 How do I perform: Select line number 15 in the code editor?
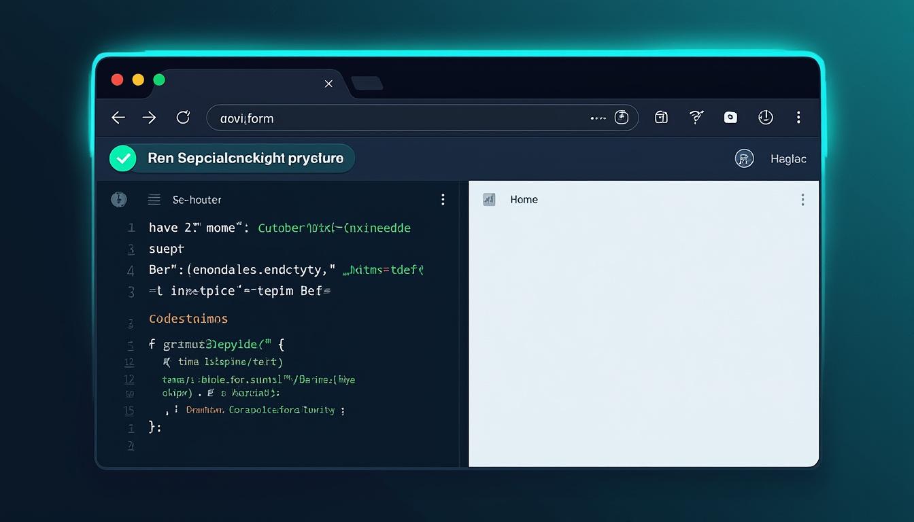130,411
